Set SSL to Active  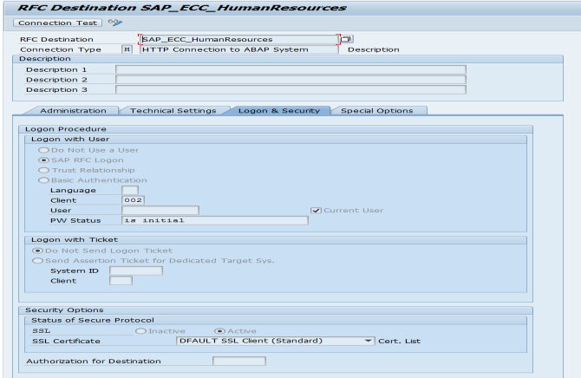point(219,330)
